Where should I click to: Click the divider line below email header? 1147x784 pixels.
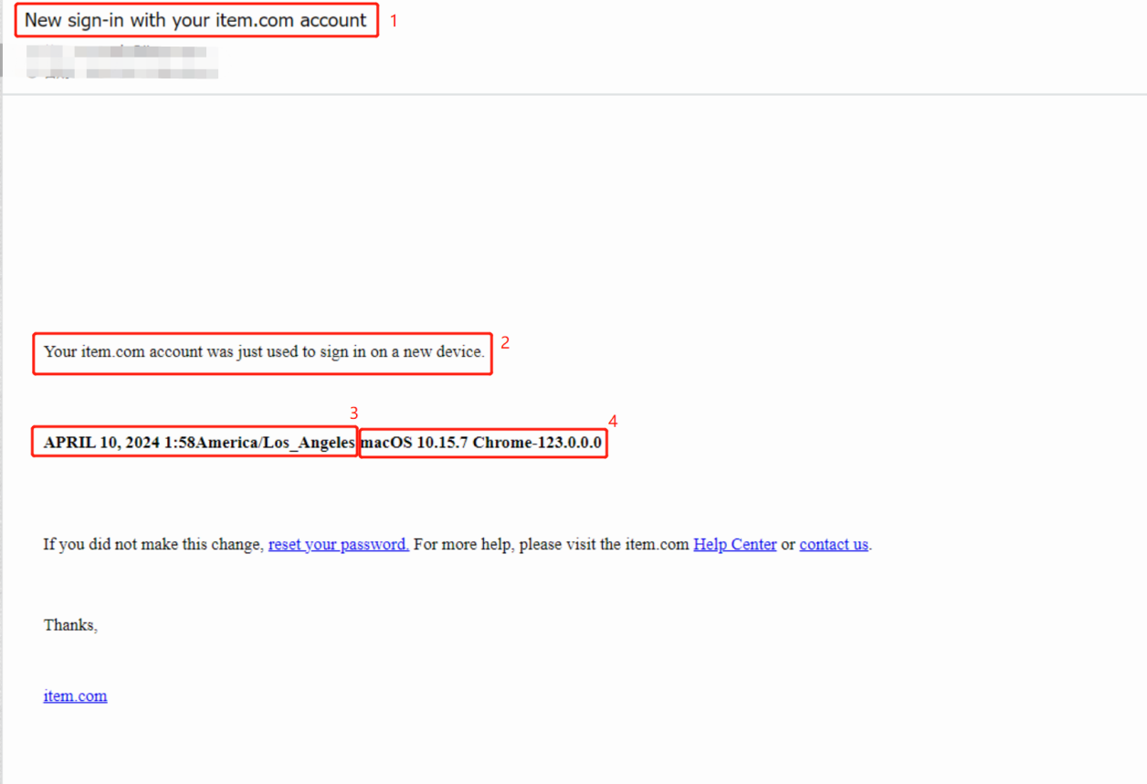573,94
